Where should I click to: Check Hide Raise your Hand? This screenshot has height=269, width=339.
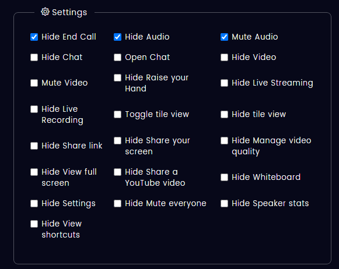coord(118,77)
